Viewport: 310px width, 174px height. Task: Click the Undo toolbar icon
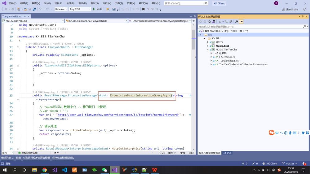tap(40, 9)
